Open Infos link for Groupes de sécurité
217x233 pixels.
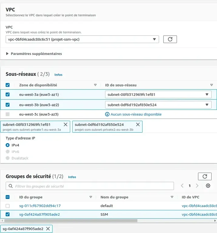[x=72, y=177]
